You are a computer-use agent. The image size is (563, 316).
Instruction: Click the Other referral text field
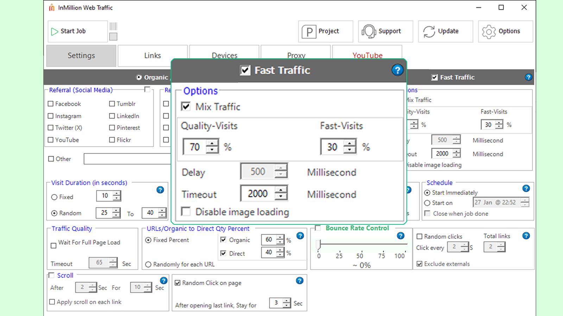coord(127,159)
